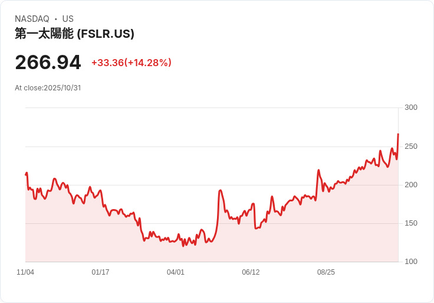Image resolution: width=434 pixels, height=303 pixels.
Task: Click the price spike between 04/01 and 06/12
Action: pyautogui.click(x=220, y=190)
